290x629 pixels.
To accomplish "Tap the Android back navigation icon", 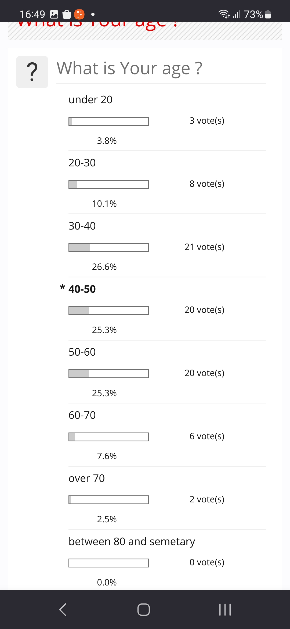I will click(x=63, y=609).
